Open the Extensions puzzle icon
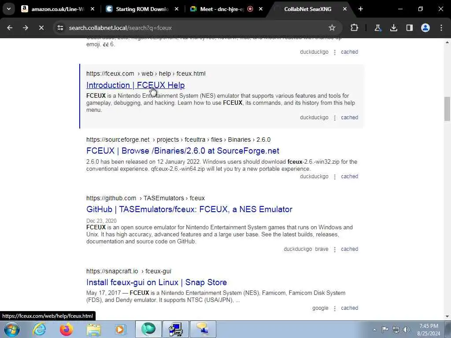 pyautogui.click(x=355, y=28)
